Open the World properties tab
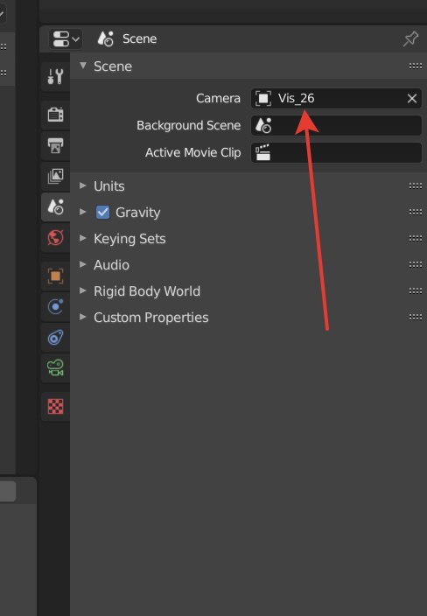The height and width of the screenshot is (616, 427). click(55, 237)
